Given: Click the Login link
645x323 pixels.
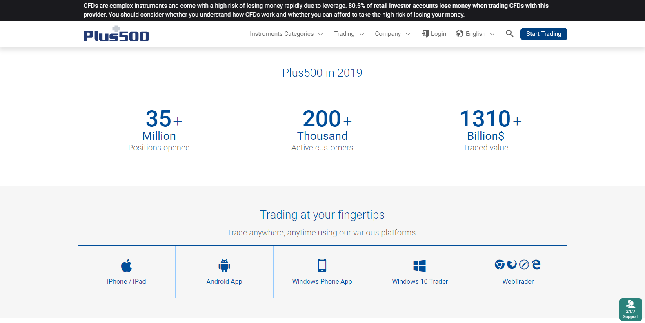Looking at the screenshot, I should 434,34.
